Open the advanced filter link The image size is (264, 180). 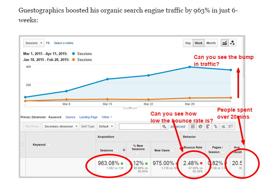tap(178, 127)
